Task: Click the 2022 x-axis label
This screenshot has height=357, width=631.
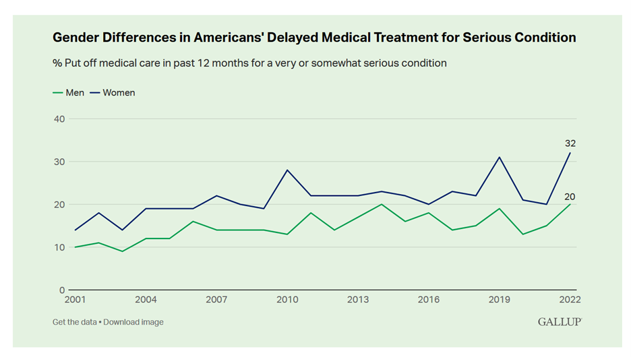Action: [x=570, y=300]
